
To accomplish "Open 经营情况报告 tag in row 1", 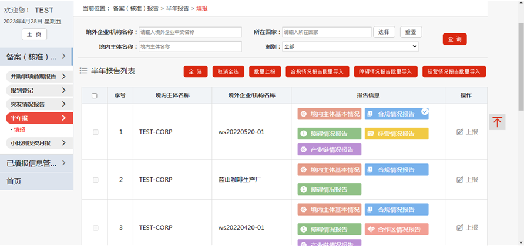I will [397, 134].
